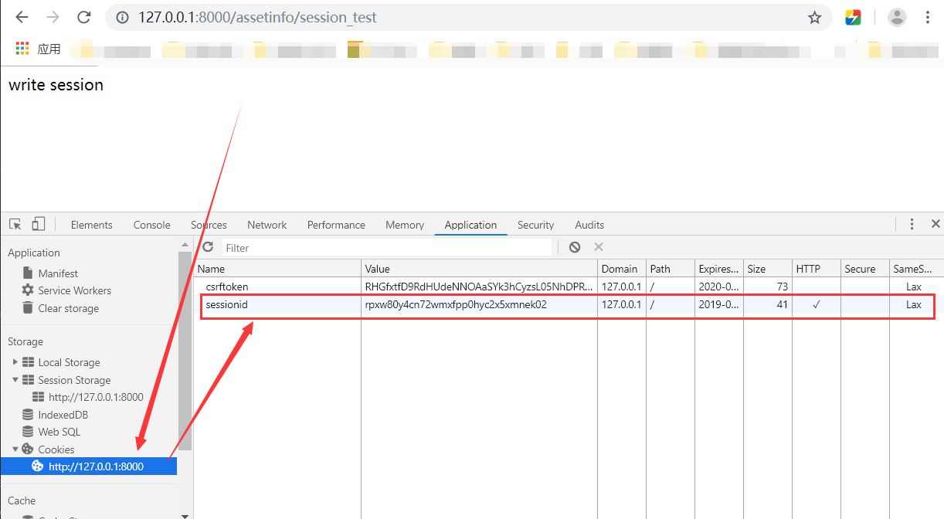Activate the inspect element picker icon
This screenshot has width=944, height=519.
(x=15, y=224)
